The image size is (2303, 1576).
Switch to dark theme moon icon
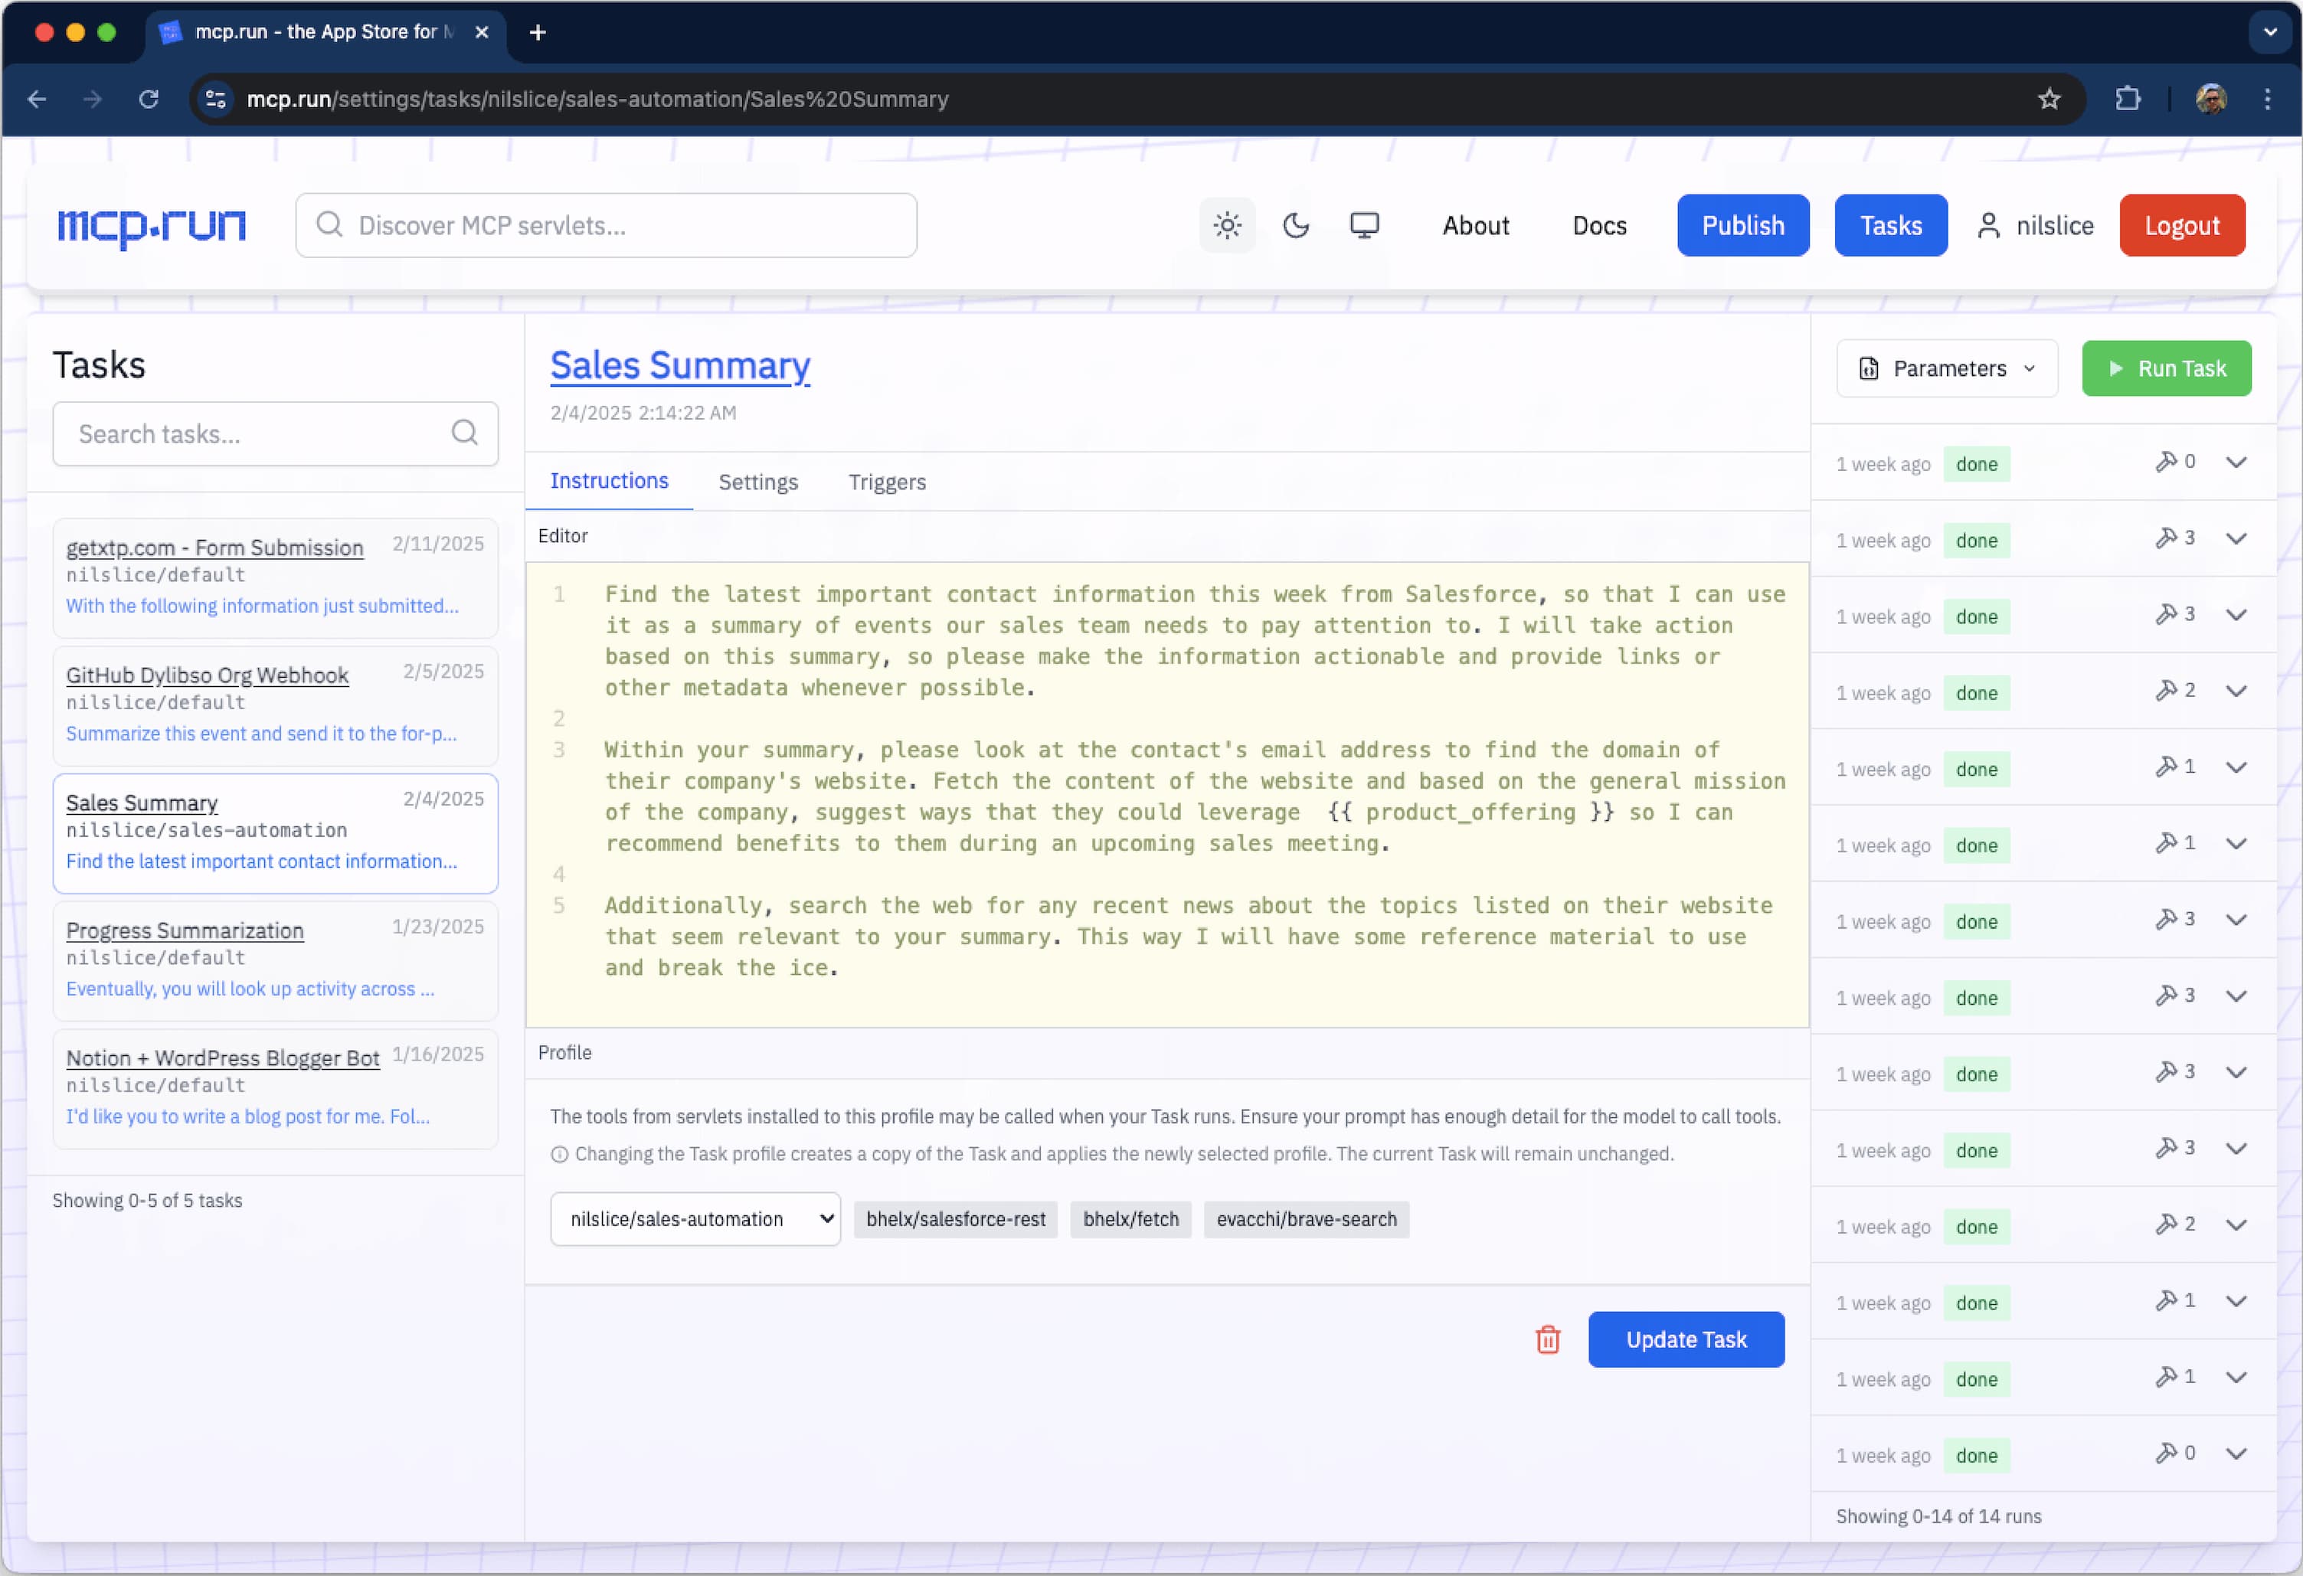click(1295, 226)
